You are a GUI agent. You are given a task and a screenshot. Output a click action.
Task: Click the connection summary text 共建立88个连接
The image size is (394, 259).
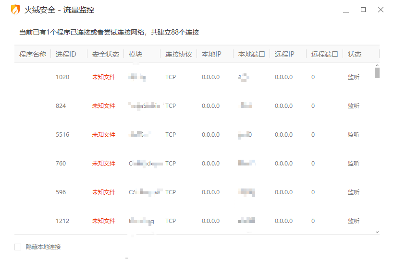point(175,32)
